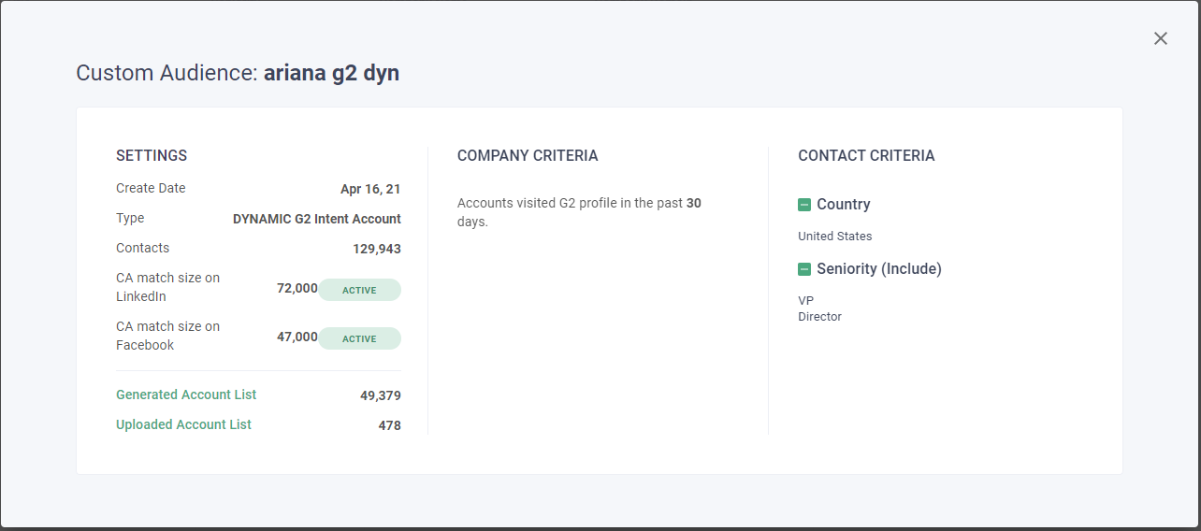Click the 49,379 generated accounts count
Screen dimensions: 1201x531
click(x=380, y=396)
